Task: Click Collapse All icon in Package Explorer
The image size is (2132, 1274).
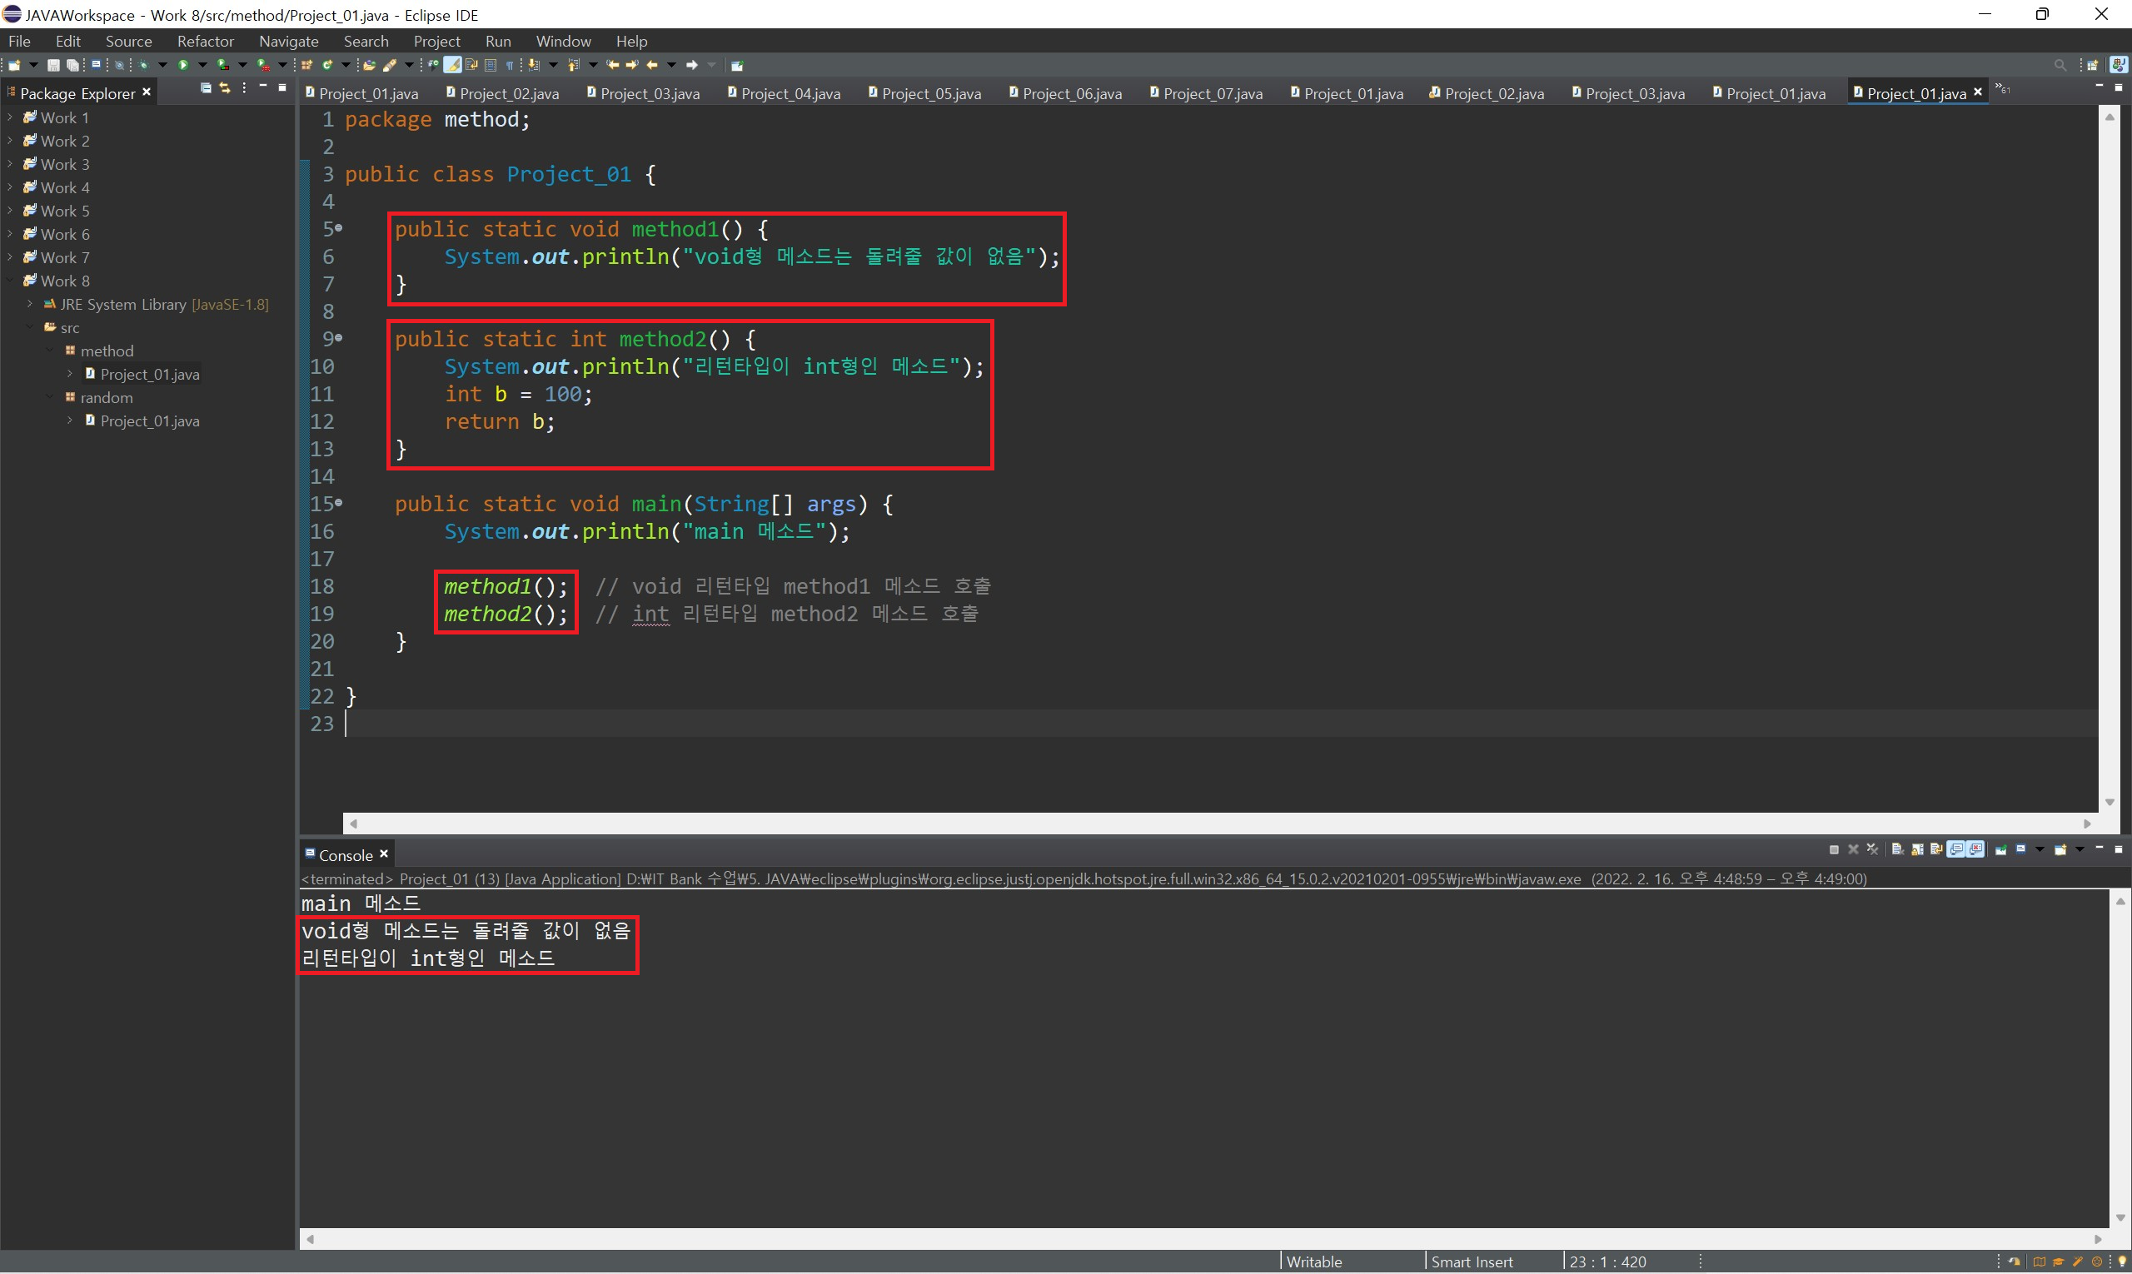Action: (206, 88)
